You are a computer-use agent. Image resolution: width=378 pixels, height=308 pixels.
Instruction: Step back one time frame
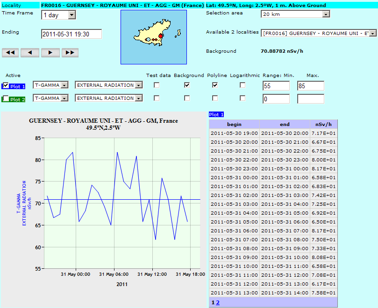click(30, 53)
